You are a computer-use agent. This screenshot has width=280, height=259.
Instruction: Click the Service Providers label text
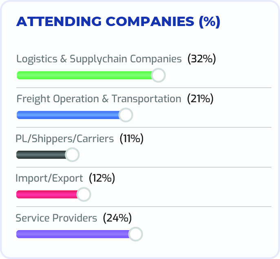coord(56,218)
